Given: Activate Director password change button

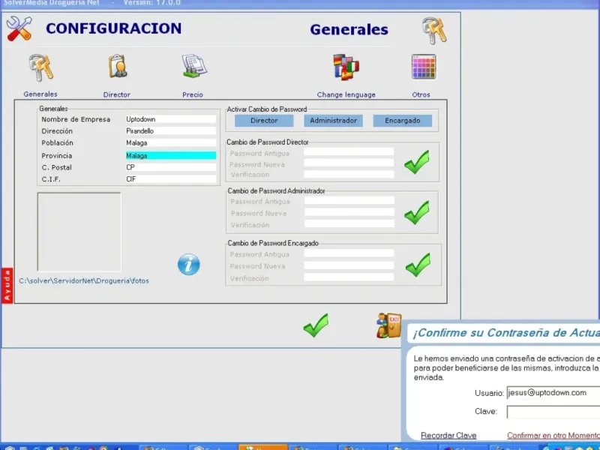Looking at the screenshot, I should (264, 121).
